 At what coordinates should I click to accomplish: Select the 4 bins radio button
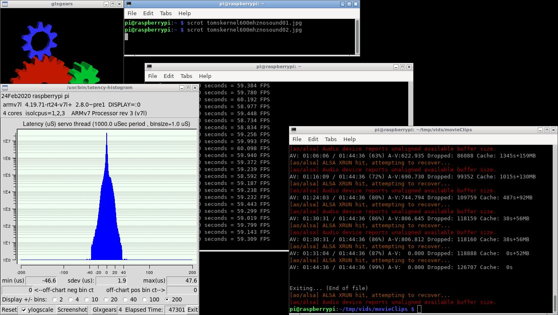71,300
